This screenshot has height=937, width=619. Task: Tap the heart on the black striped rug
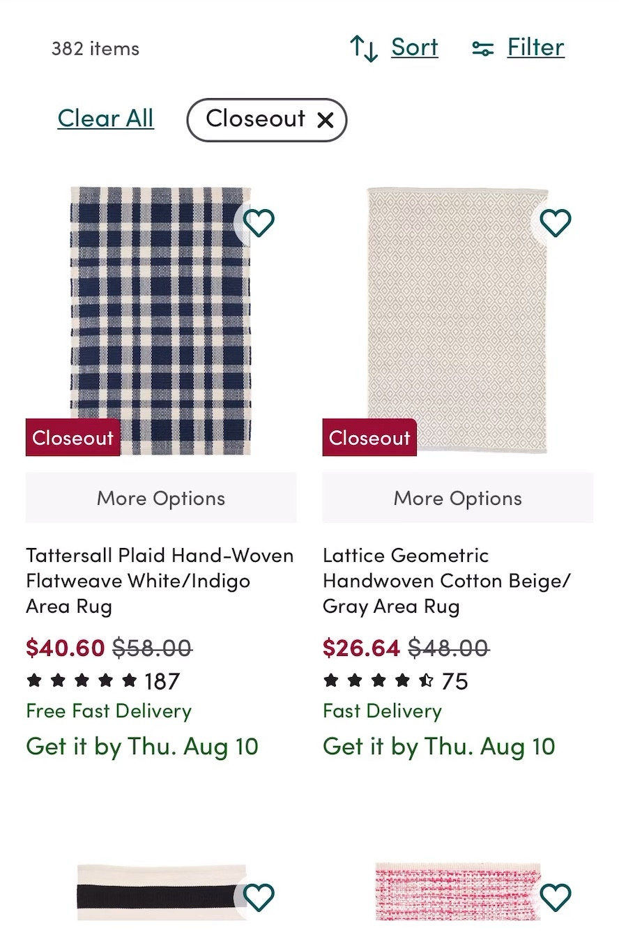tap(259, 897)
